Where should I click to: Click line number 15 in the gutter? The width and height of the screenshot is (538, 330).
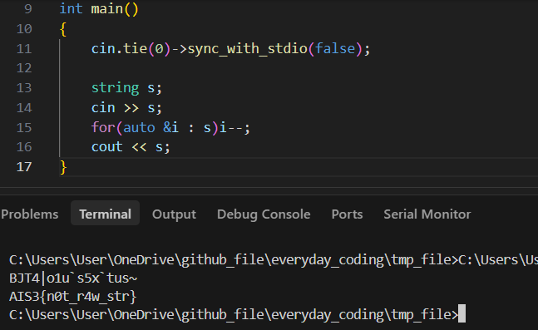point(24,128)
